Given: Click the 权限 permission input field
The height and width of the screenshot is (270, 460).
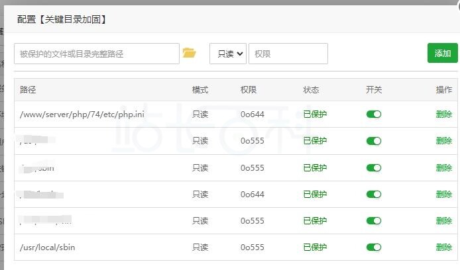Looking at the screenshot, I should (x=288, y=54).
